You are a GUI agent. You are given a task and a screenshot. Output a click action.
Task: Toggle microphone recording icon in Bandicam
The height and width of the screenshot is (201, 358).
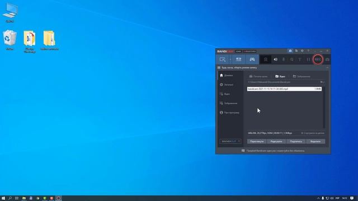284,60
